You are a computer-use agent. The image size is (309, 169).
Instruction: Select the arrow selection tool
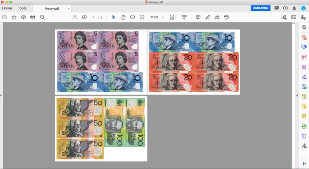tap(114, 17)
